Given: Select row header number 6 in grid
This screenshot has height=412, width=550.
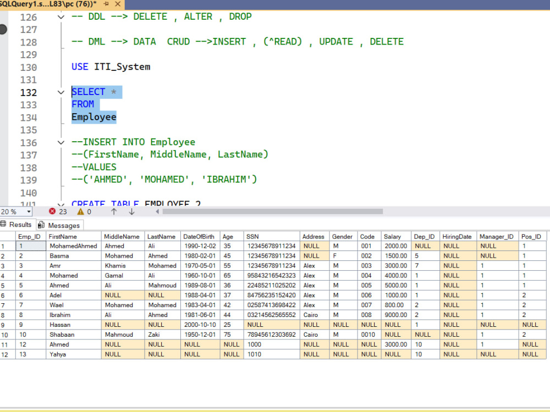Looking at the screenshot, I should point(8,295).
